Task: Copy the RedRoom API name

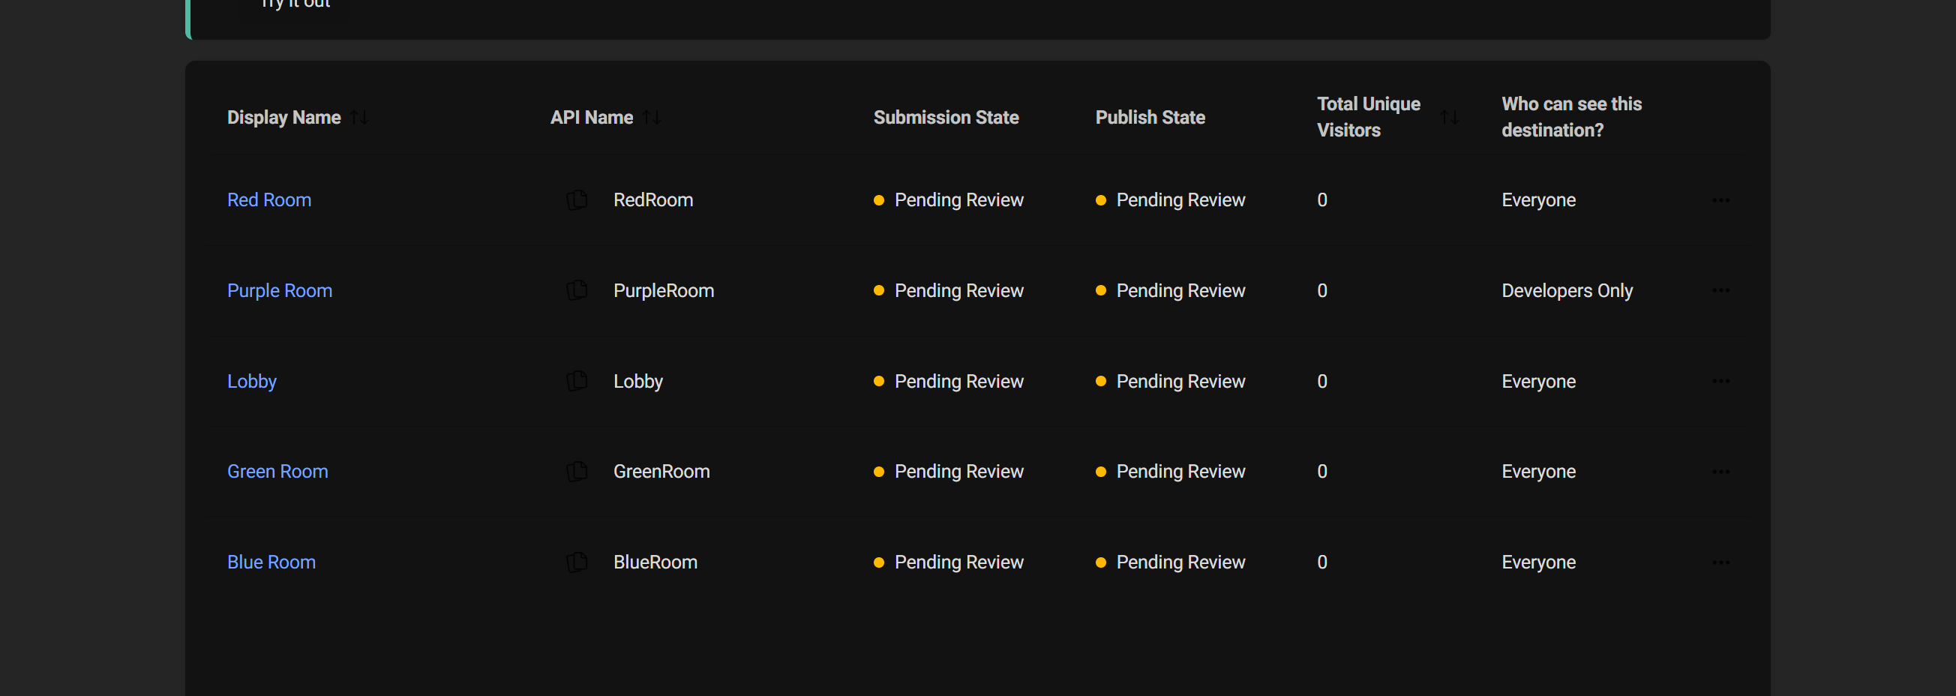Action: 577,199
